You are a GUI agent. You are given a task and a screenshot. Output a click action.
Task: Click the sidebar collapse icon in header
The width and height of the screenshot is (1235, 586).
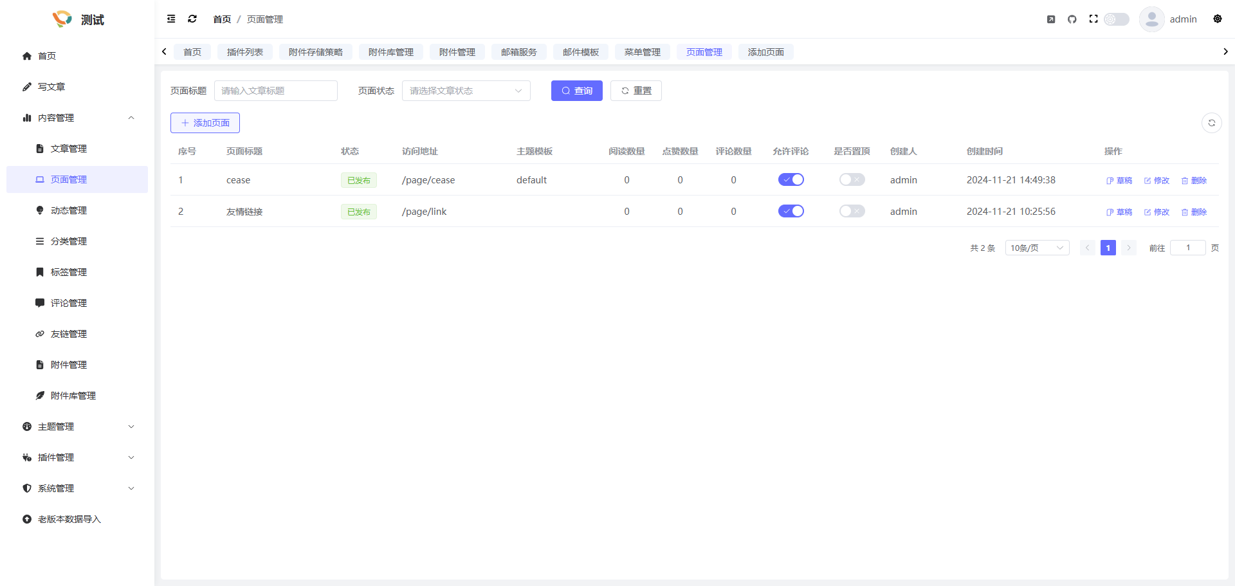(171, 19)
